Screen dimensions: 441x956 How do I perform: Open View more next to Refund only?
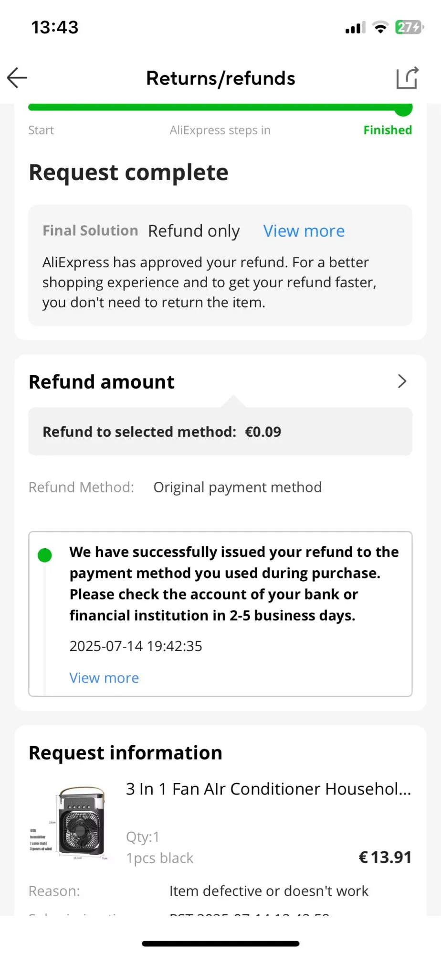[304, 231]
